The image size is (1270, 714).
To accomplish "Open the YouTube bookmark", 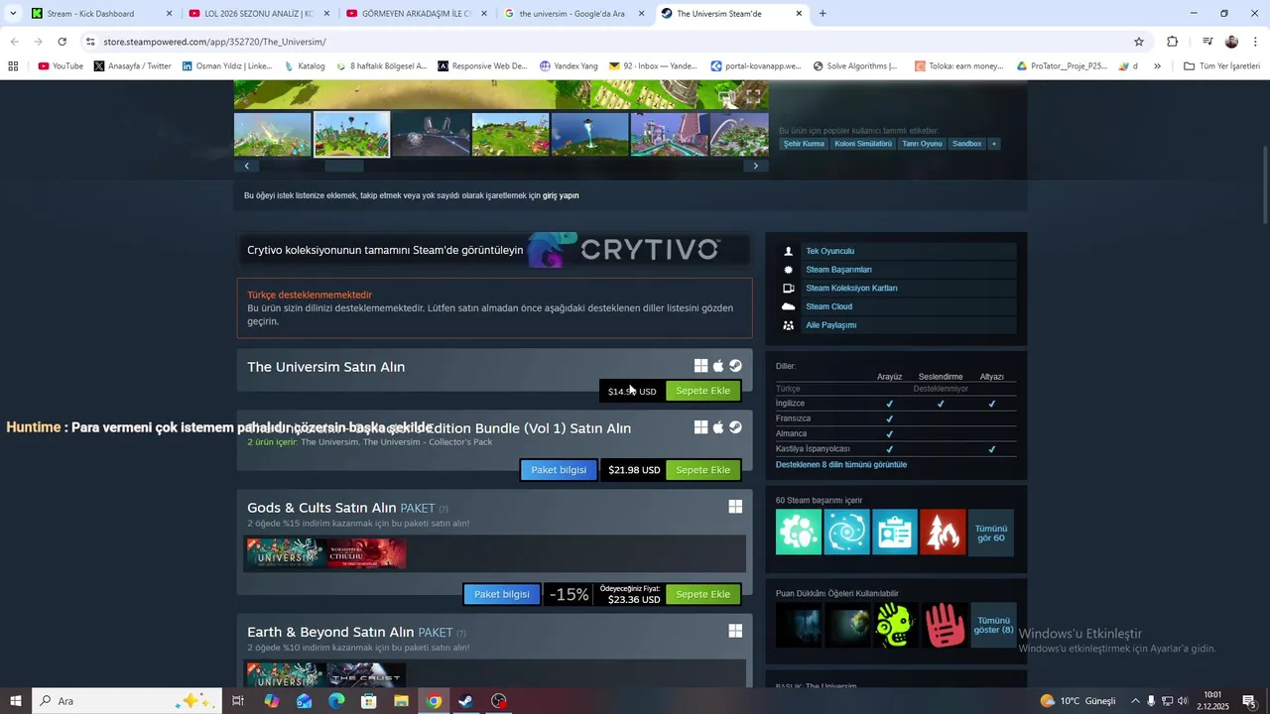I will (x=61, y=65).
